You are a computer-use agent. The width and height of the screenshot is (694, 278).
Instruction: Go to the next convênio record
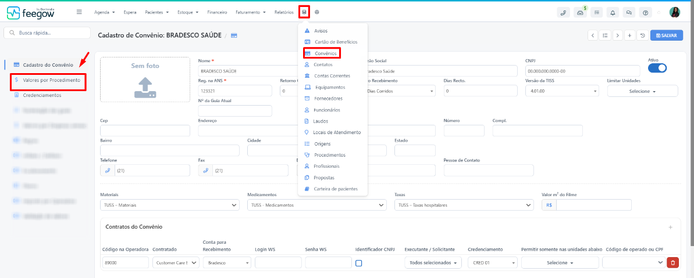pos(617,35)
